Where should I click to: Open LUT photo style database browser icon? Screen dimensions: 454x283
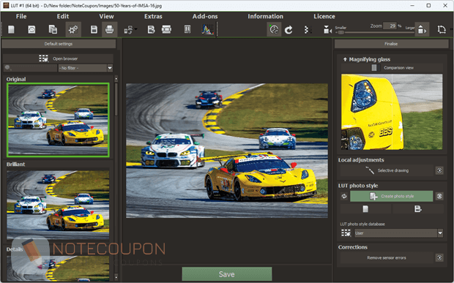pos(346,233)
